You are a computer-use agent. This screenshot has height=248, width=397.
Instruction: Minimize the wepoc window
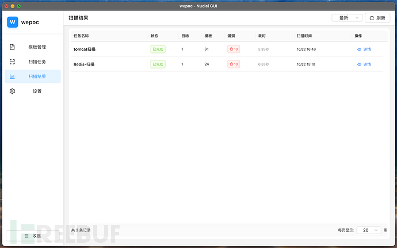pos(13,6)
